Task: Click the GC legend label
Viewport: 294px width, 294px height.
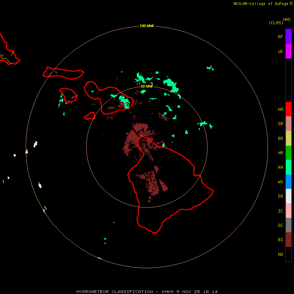Action: 280,225
